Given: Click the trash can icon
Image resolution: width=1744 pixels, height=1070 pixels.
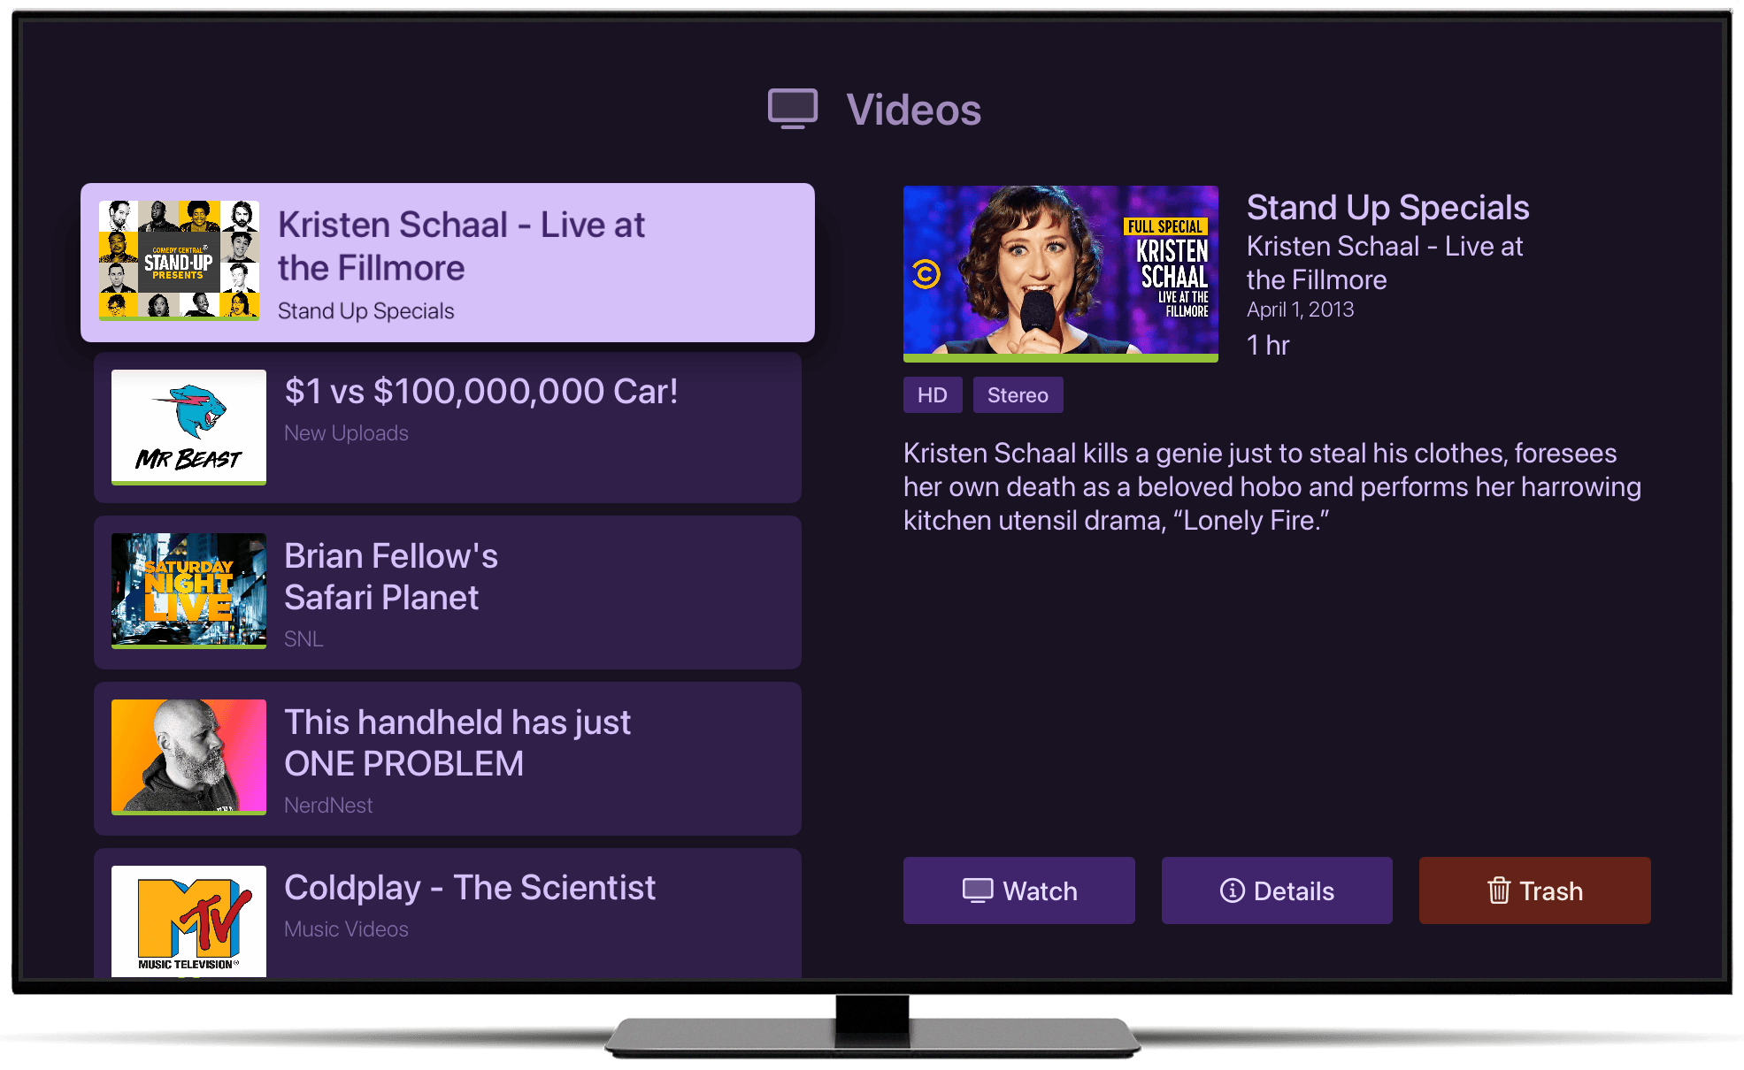Looking at the screenshot, I should pos(1498,890).
